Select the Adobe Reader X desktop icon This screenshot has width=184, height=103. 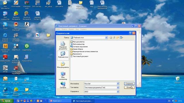click(x=5, y=59)
